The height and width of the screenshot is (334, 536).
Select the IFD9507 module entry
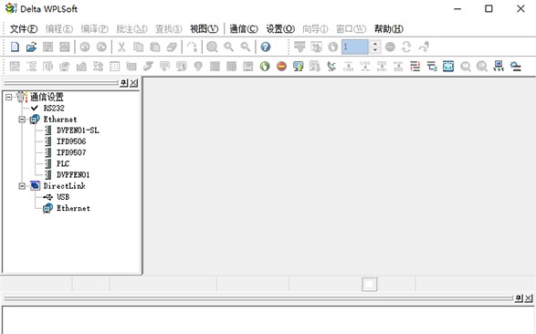(x=71, y=152)
